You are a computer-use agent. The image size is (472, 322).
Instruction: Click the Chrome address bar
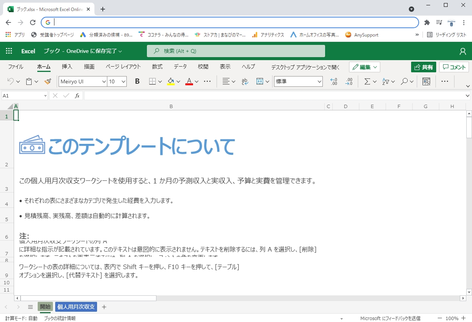pyautogui.click(x=230, y=22)
